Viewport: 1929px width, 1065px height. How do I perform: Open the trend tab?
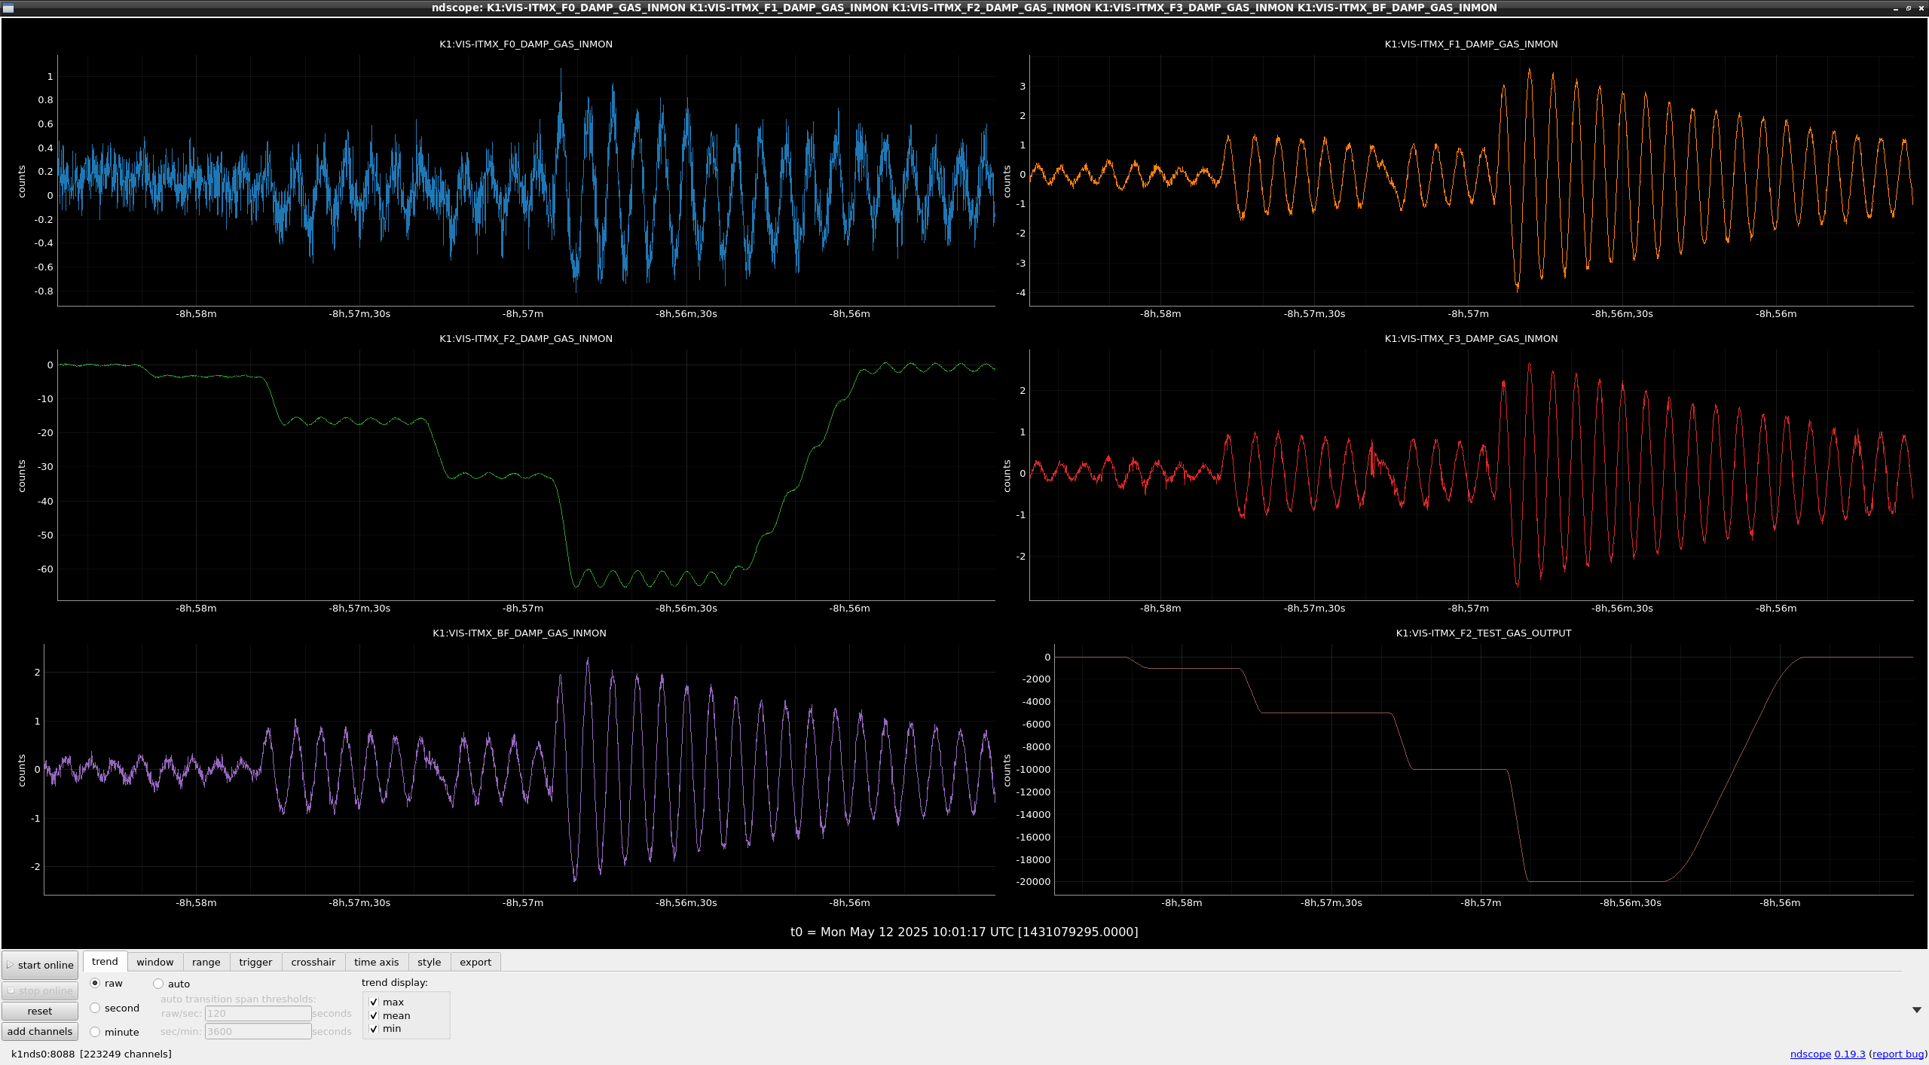click(105, 961)
